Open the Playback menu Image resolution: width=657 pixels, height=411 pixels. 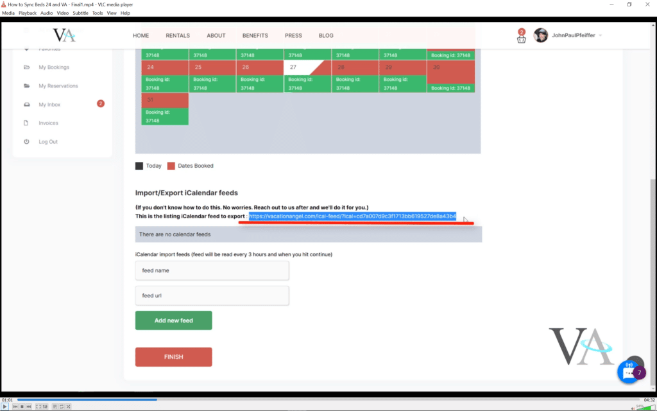pyautogui.click(x=28, y=13)
